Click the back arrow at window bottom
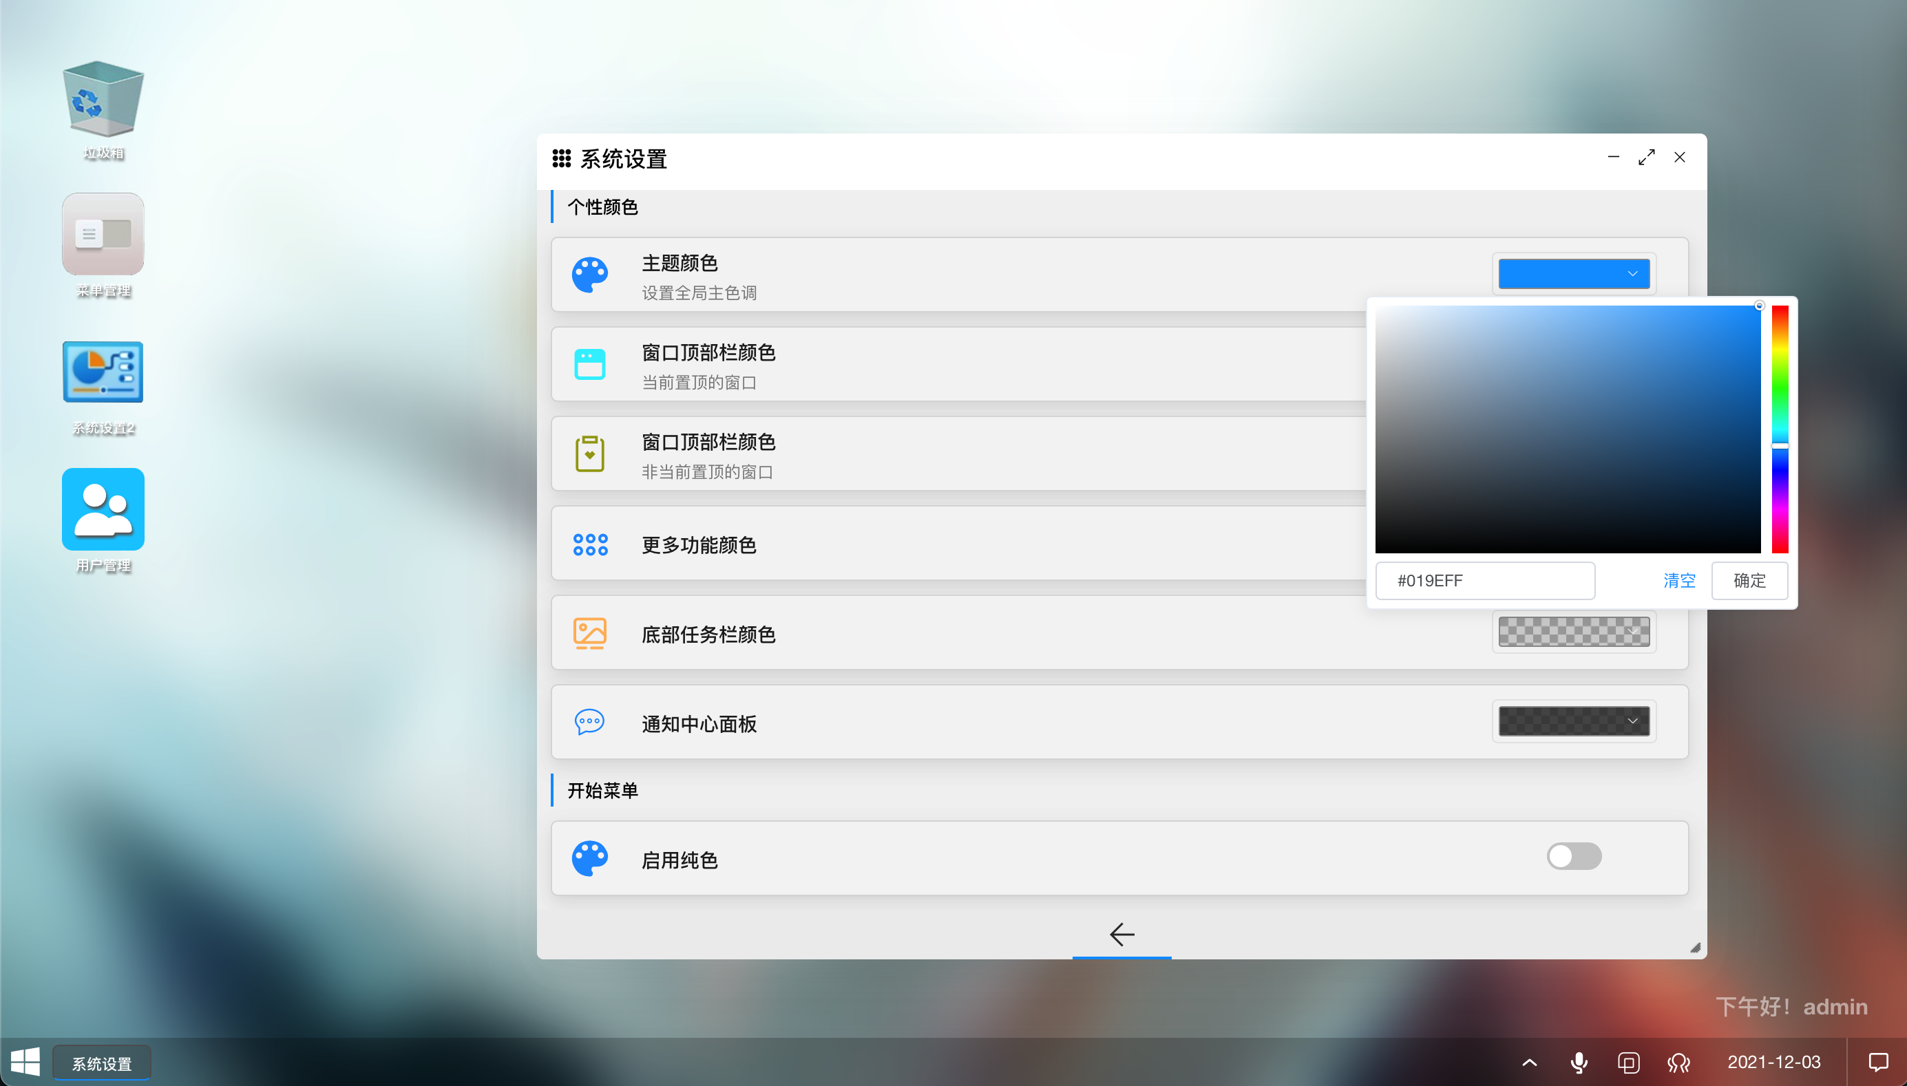The image size is (1907, 1086). pyautogui.click(x=1121, y=934)
